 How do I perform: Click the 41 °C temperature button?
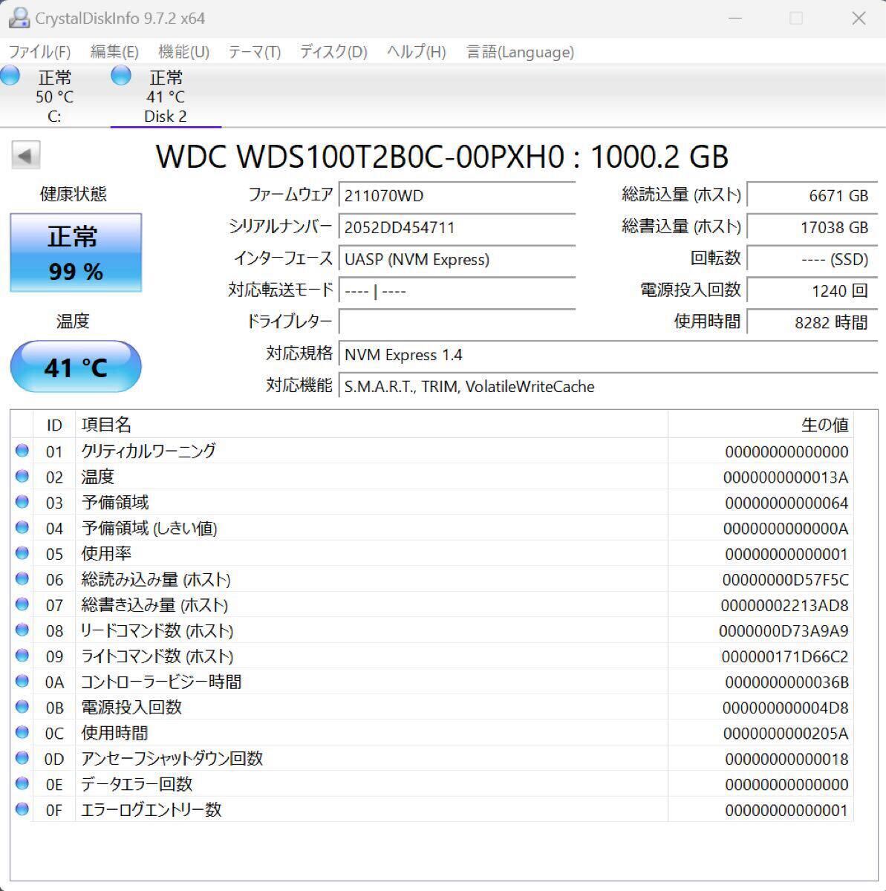[x=76, y=367]
